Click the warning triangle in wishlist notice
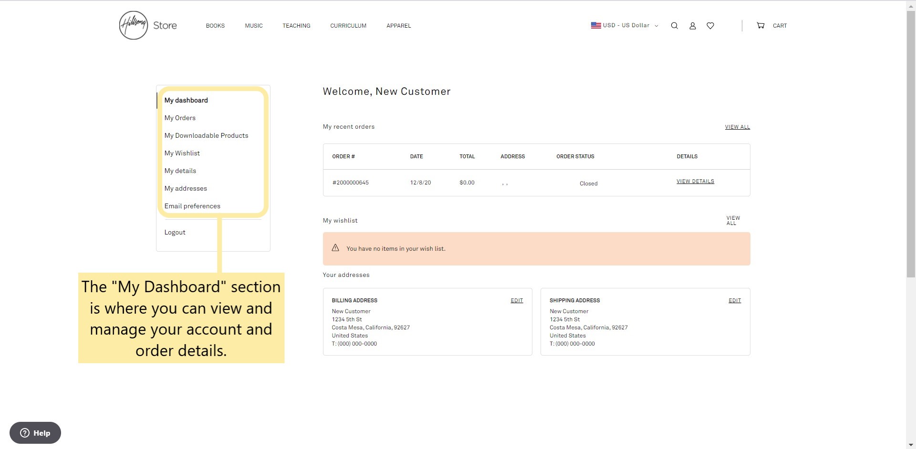Screen dimensions: 916x449 coord(335,248)
